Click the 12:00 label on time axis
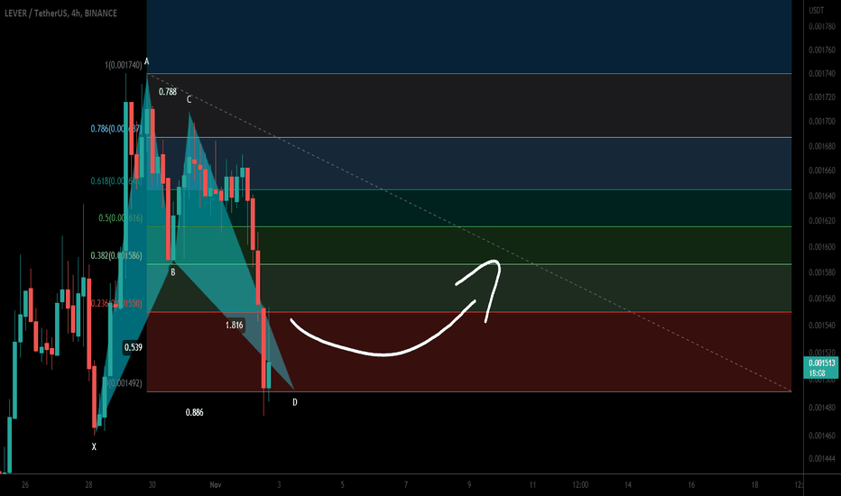This screenshot has height=496, width=841. (580, 485)
